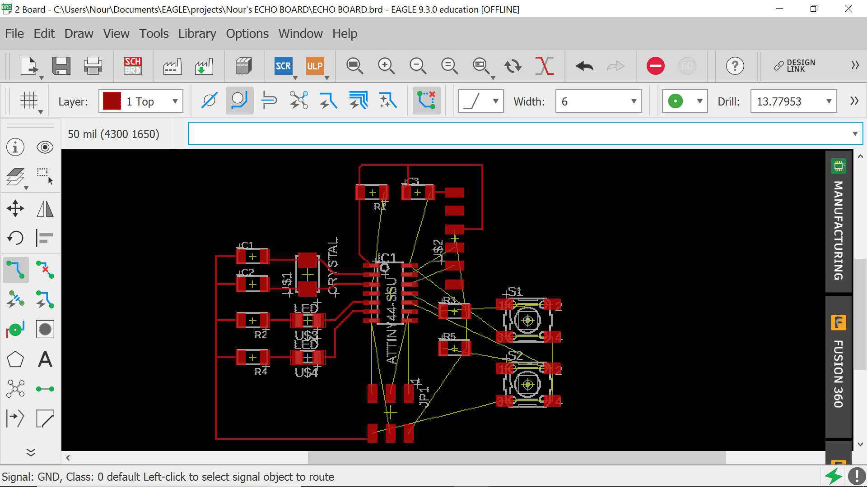Open the Manufacturing side panel
Image resolution: width=867 pixels, height=487 pixels.
[x=838, y=222]
